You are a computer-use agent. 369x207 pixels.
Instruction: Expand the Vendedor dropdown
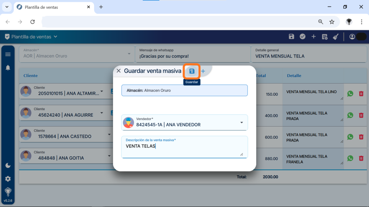tap(242, 123)
